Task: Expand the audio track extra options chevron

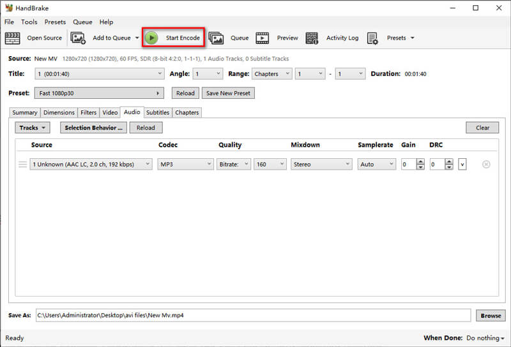Action: click(x=462, y=165)
